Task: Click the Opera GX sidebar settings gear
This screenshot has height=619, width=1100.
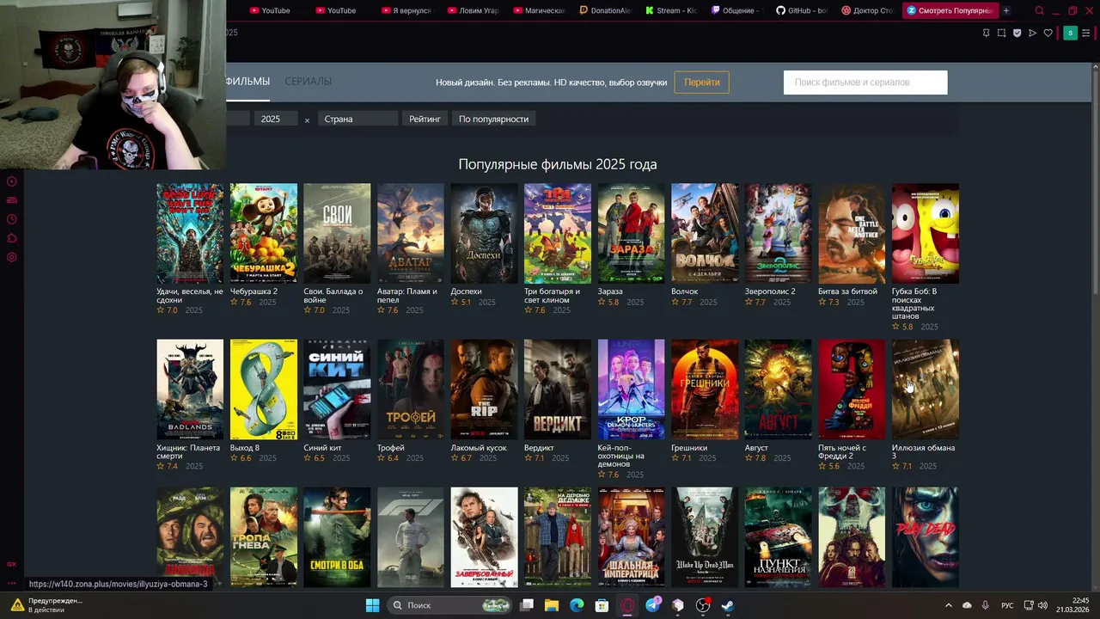Action: click(12, 257)
